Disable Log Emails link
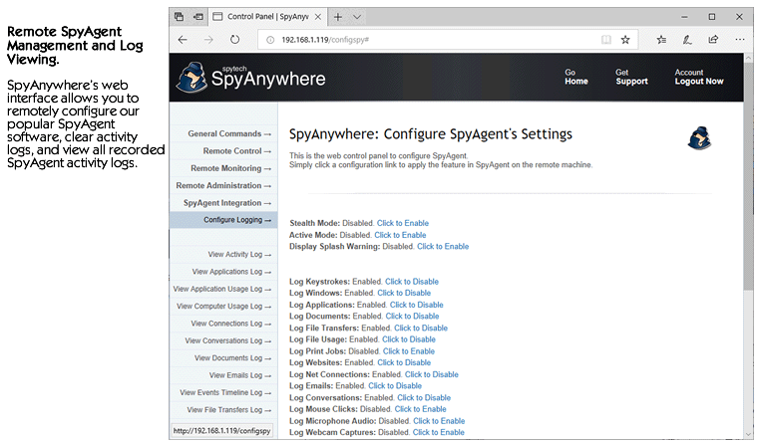The width and height of the screenshot is (759, 443). click(395, 386)
